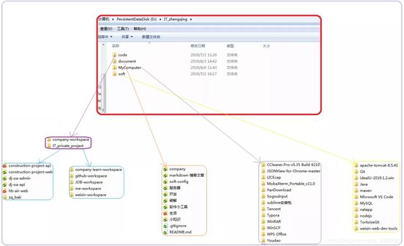Select the dj-oa-admin folder icon
Screen dimensions: 404x246
[4, 179]
